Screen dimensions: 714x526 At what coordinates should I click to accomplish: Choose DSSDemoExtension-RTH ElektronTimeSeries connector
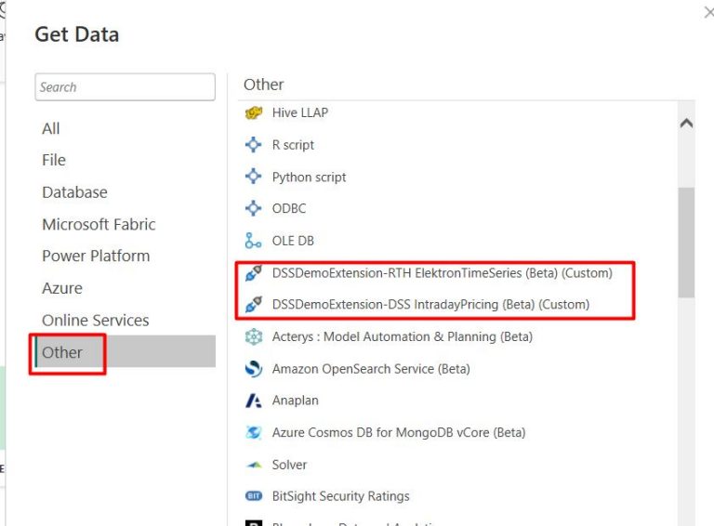(x=443, y=273)
